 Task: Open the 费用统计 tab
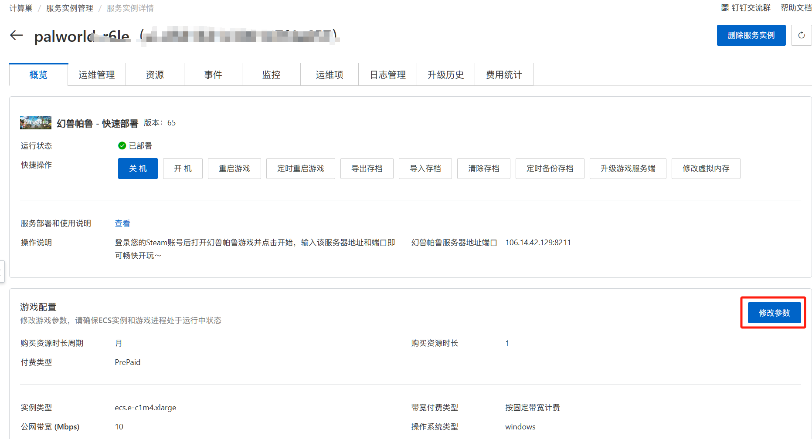[x=504, y=74]
